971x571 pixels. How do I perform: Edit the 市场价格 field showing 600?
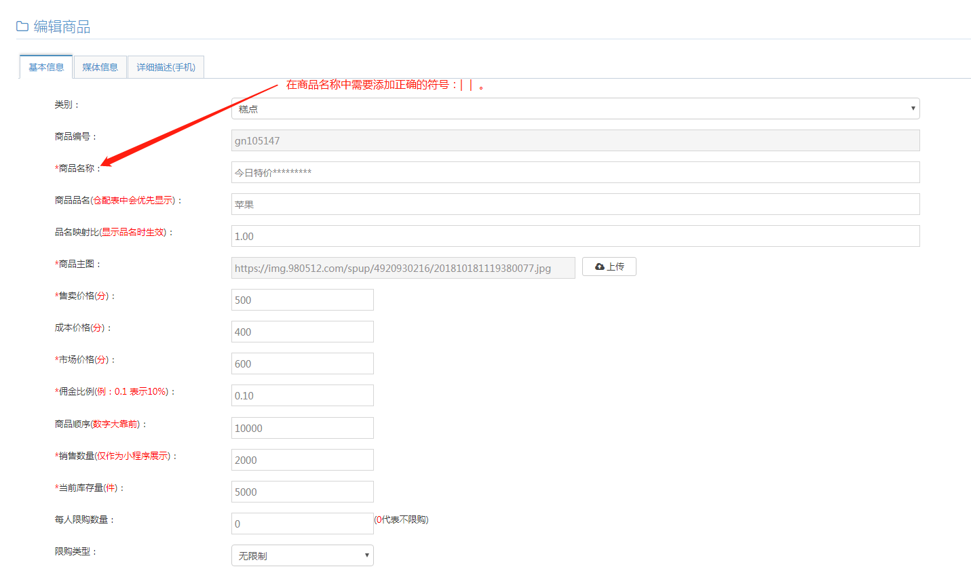(303, 363)
